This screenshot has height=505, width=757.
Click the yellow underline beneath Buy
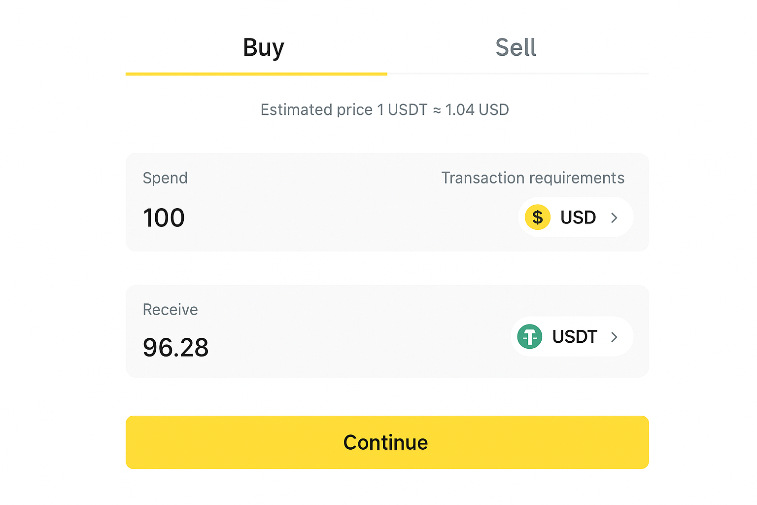coord(256,74)
